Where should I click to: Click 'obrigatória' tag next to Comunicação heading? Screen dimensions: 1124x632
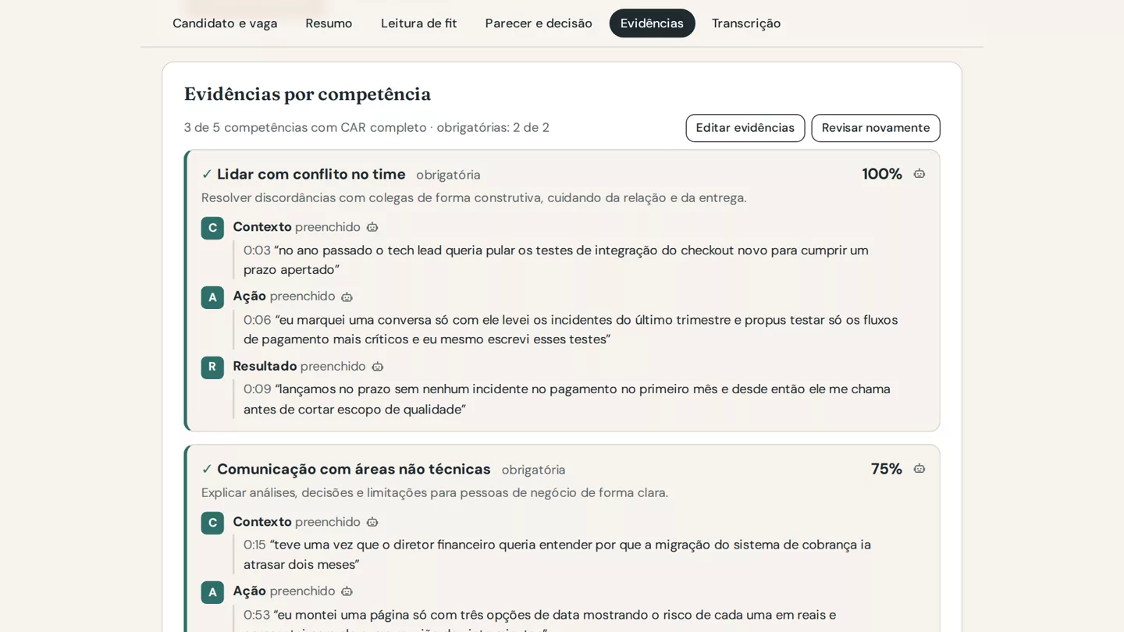[x=533, y=470]
